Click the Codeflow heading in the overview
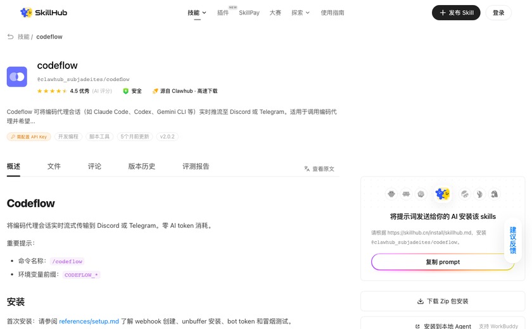This screenshot has width=532, height=329. [x=31, y=203]
